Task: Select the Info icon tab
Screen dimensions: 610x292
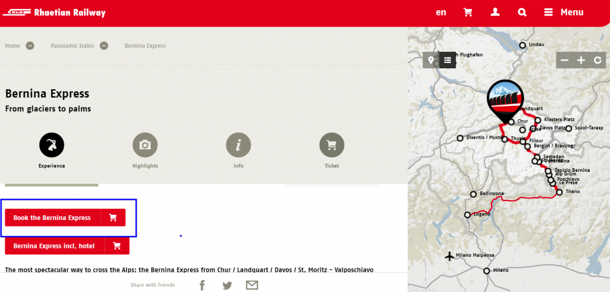Action: coord(238,145)
